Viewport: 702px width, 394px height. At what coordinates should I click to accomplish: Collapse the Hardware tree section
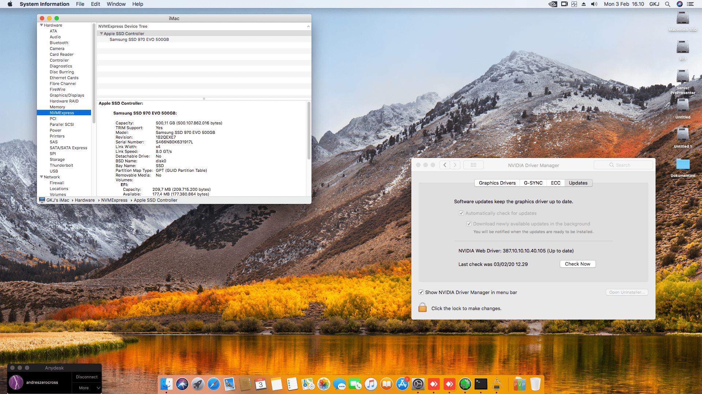point(41,25)
